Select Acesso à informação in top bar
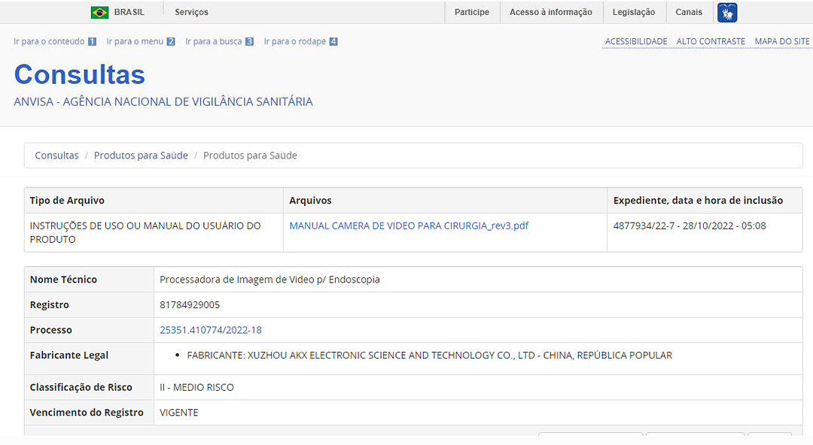This screenshot has height=445, width=813. click(550, 12)
